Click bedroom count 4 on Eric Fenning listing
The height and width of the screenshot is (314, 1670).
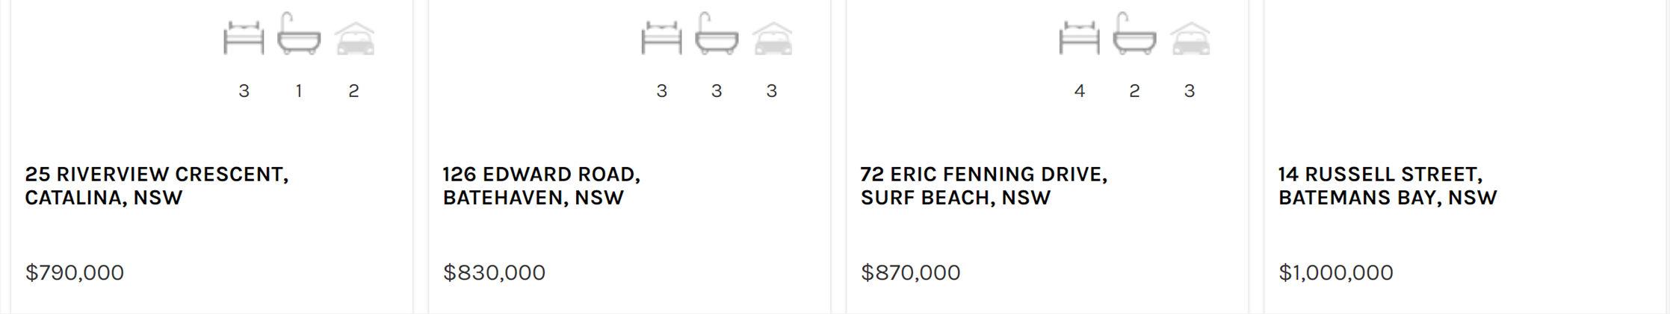1079,91
